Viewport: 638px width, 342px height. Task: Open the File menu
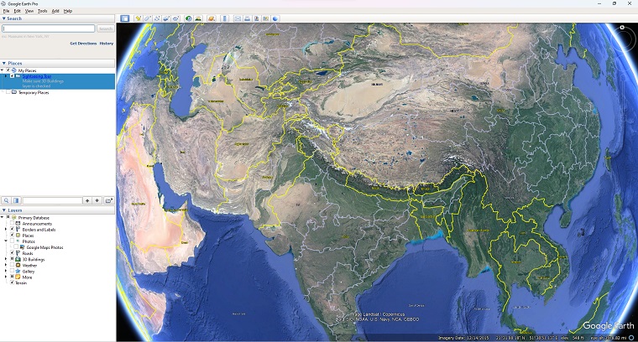pyautogui.click(x=6, y=11)
